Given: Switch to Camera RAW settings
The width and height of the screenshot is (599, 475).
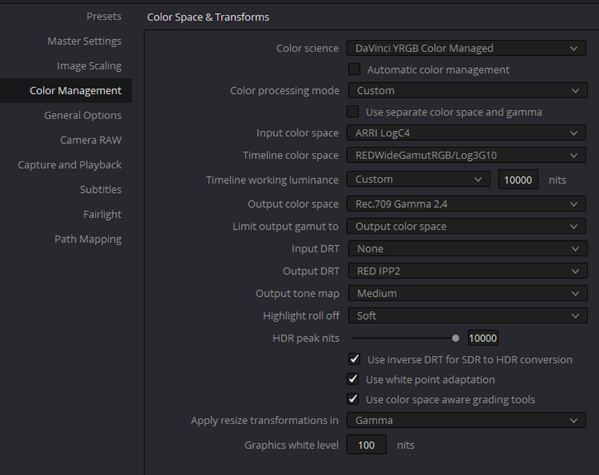Looking at the screenshot, I should click(x=91, y=140).
